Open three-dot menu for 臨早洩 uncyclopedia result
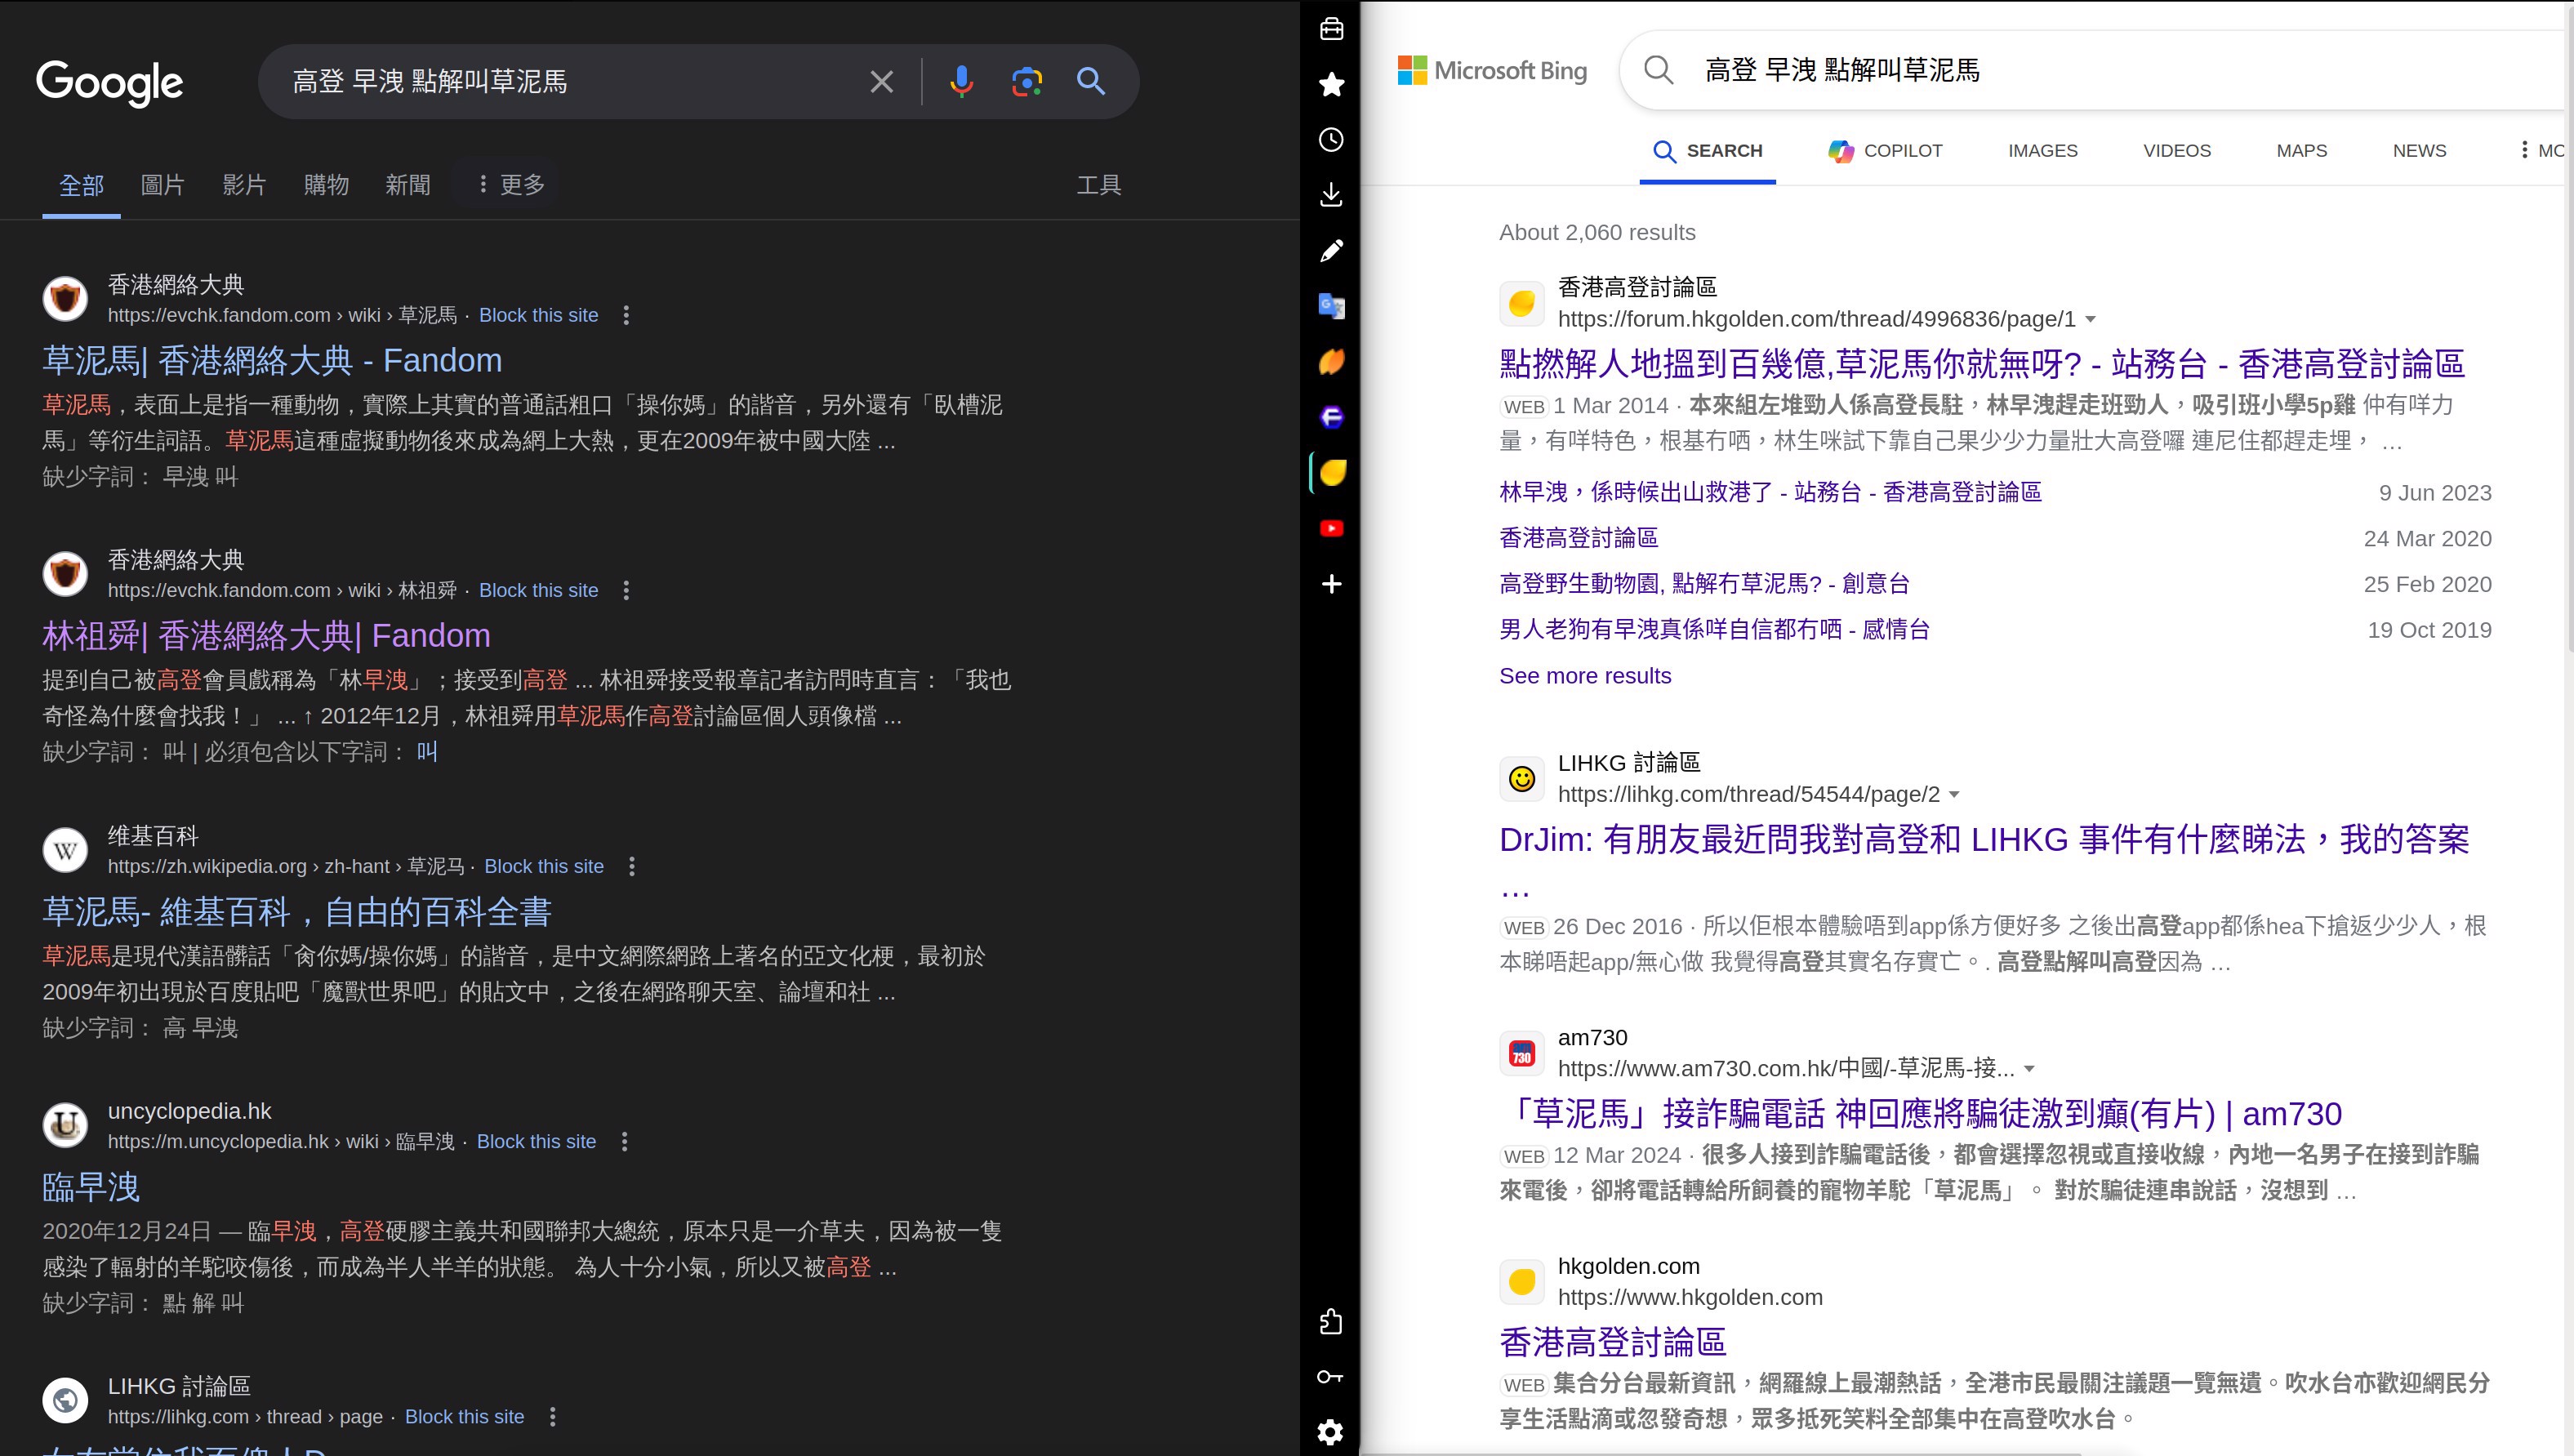The height and width of the screenshot is (1456, 2574). [x=624, y=1142]
